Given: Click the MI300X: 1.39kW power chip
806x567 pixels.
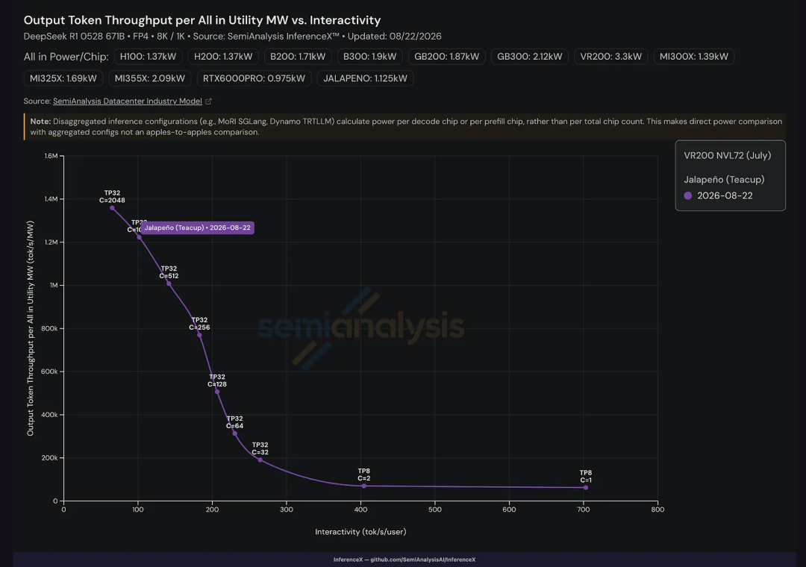Looking at the screenshot, I should coord(693,57).
